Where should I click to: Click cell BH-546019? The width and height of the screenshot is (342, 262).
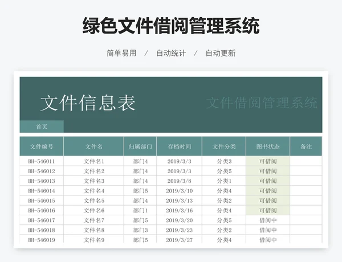point(42,239)
